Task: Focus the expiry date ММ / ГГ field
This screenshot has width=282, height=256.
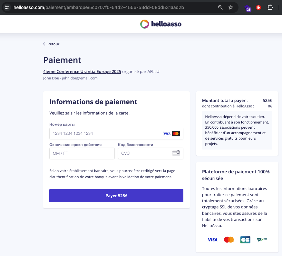Action: [x=82, y=153]
